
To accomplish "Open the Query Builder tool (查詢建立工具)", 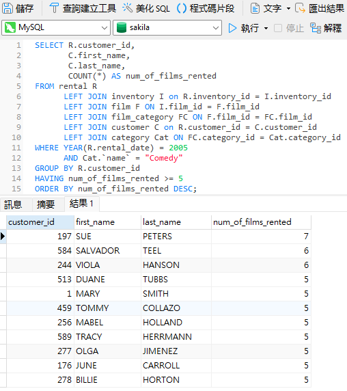I will pos(83,8).
